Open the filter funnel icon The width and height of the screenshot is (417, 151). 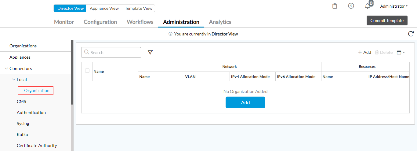click(150, 52)
